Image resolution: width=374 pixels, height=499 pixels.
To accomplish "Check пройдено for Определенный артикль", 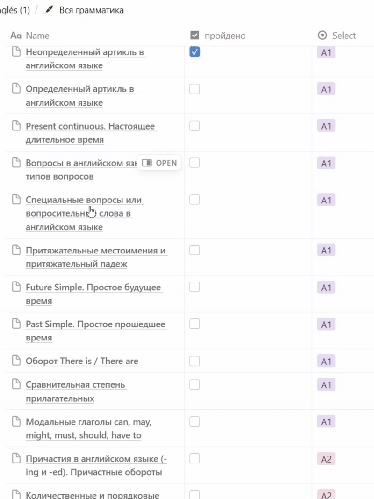I will tap(194, 89).
